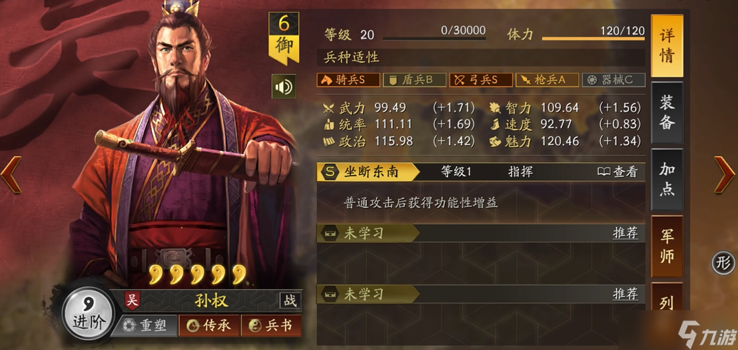The width and height of the screenshot is (738, 350).
Task: Open the 传承 inheritance button
Action: pyautogui.click(x=209, y=325)
